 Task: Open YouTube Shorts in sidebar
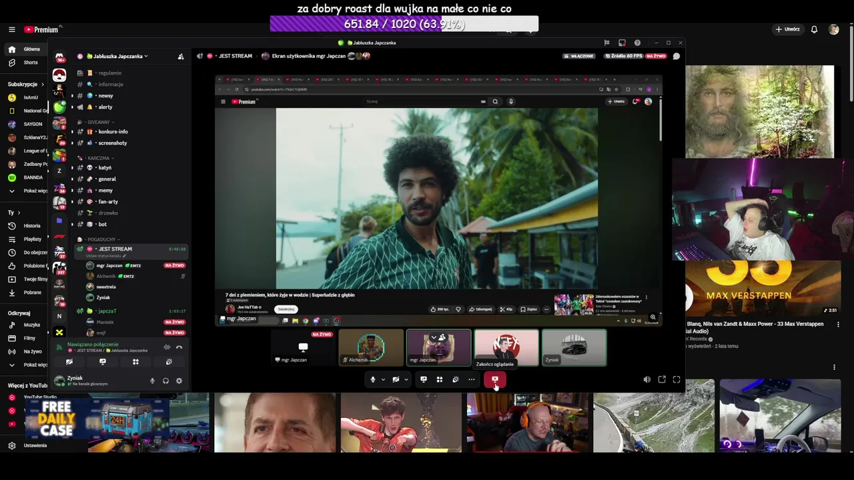click(x=24, y=63)
